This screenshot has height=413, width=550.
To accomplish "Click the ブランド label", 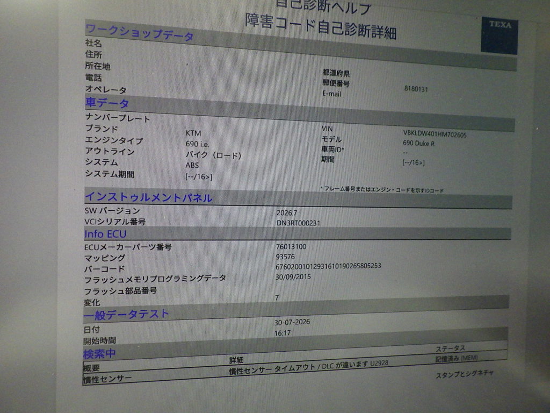I will click(x=102, y=129).
